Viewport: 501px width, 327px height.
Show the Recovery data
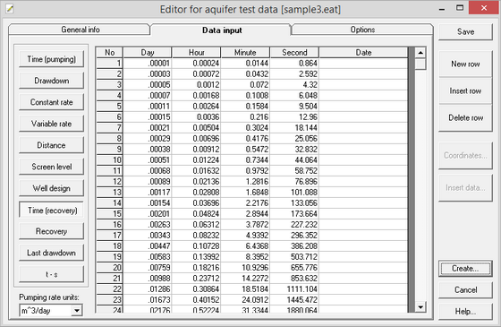tap(52, 231)
